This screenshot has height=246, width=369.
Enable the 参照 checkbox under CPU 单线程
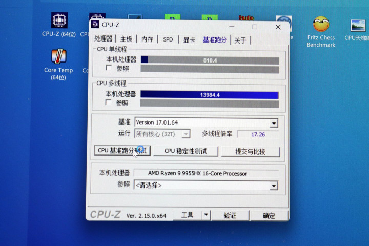(x=109, y=68)
